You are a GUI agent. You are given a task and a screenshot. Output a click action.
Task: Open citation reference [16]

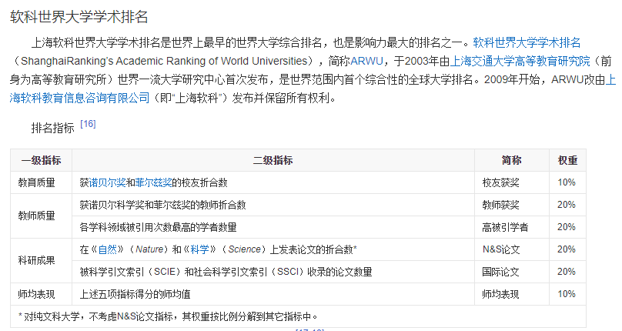pyautogui.click(x=88, y=124)
